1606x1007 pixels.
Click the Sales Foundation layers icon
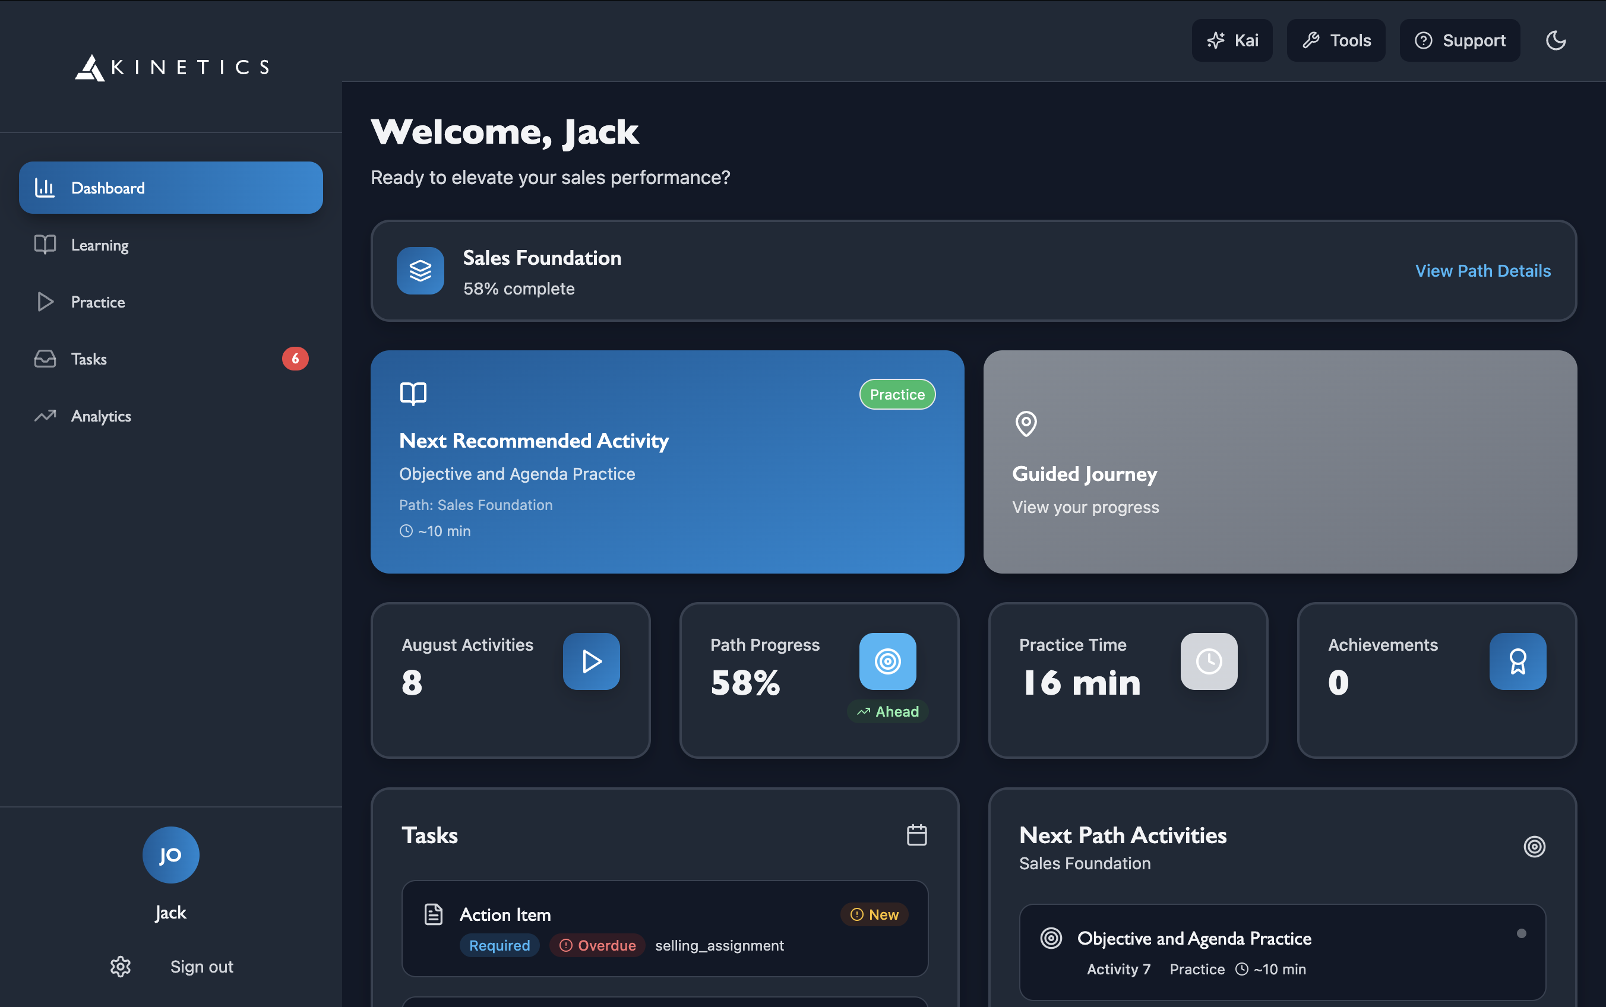click(421, 271)
